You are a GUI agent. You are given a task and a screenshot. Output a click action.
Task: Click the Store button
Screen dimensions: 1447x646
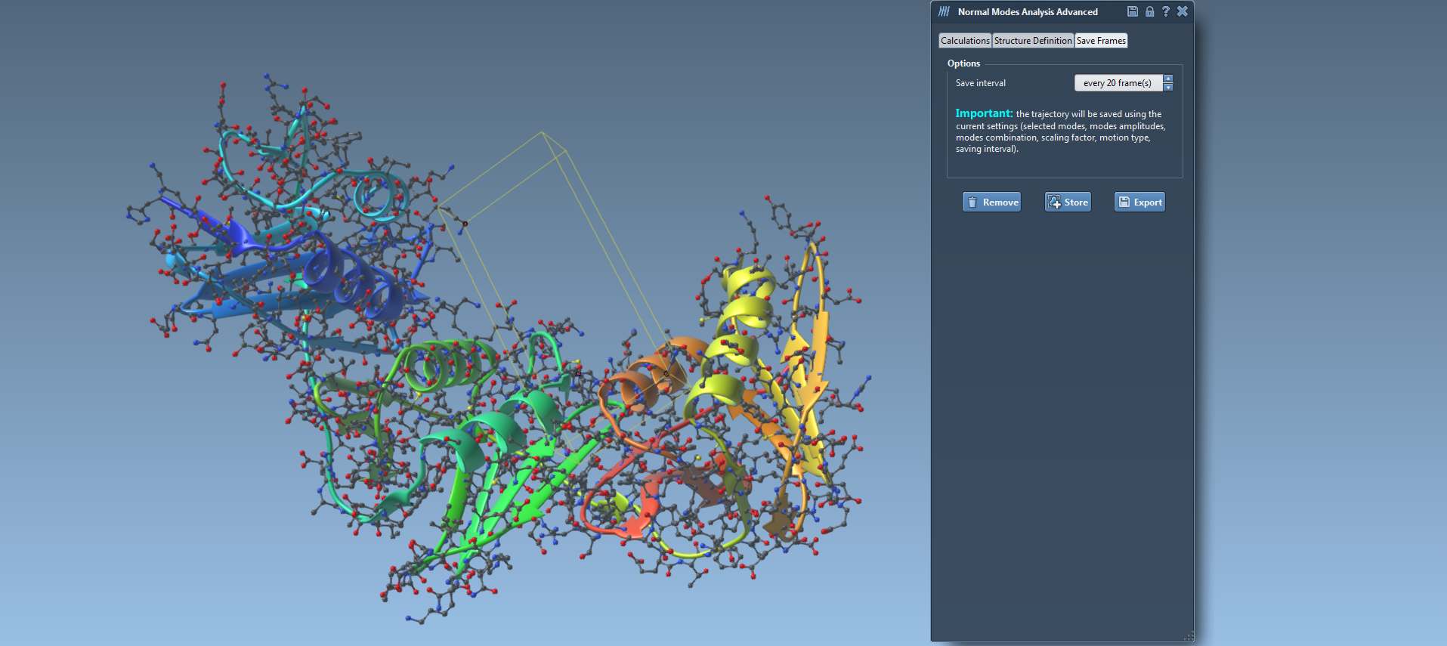coord(1068,202)
